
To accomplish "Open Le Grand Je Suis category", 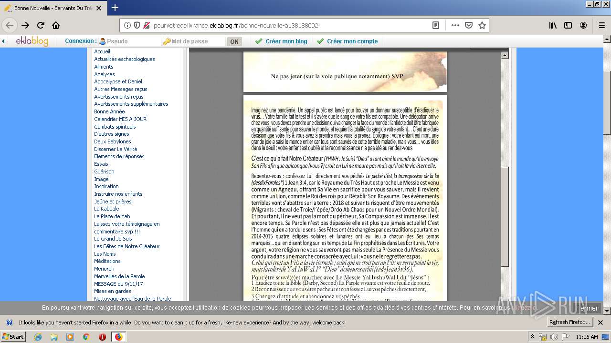I will pyautogui.click(x=113, y=239).
